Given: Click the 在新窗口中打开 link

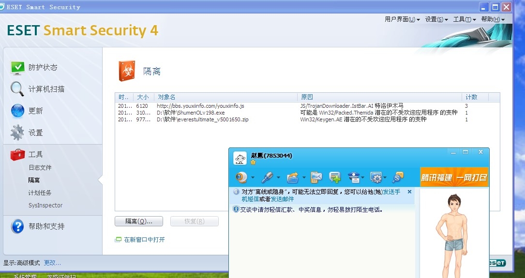Looking at the screenshot, I should point(144,239).
